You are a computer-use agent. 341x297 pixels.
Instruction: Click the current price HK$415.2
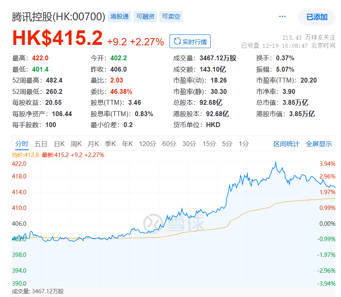point(57,38)
